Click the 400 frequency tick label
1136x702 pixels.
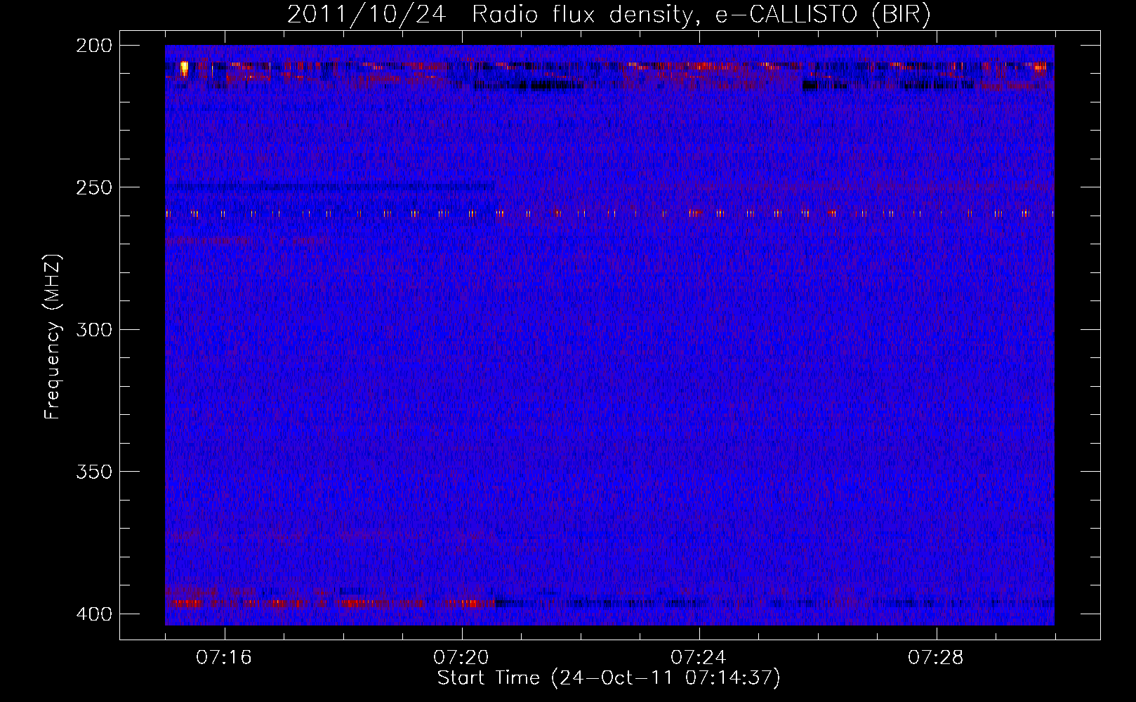(93, 614)
